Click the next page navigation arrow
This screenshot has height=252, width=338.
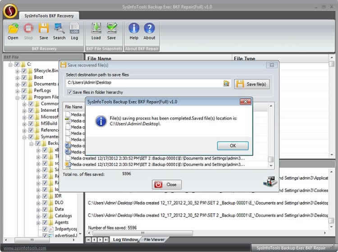point(100,240)
